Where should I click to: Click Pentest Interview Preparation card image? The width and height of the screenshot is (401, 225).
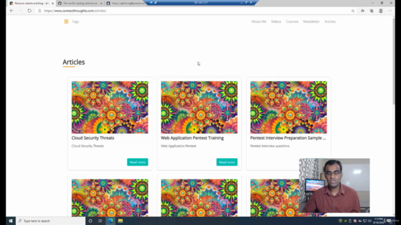(288, 107)
